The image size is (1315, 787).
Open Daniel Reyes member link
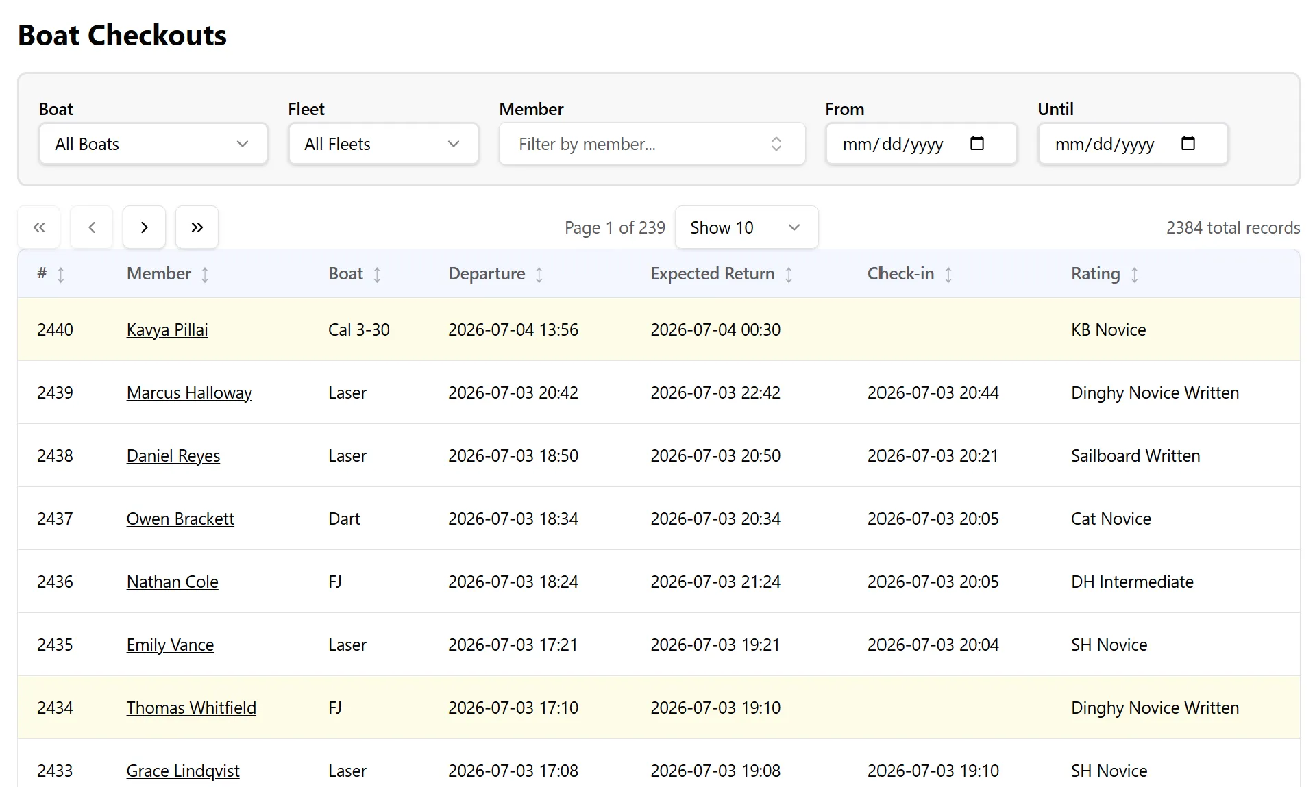pyautogui.click(x=173, y=456)
